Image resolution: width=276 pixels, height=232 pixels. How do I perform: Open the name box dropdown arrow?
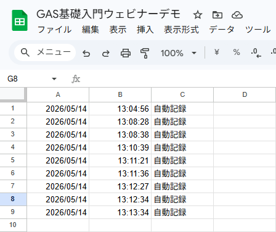click(x=54, y=79)
